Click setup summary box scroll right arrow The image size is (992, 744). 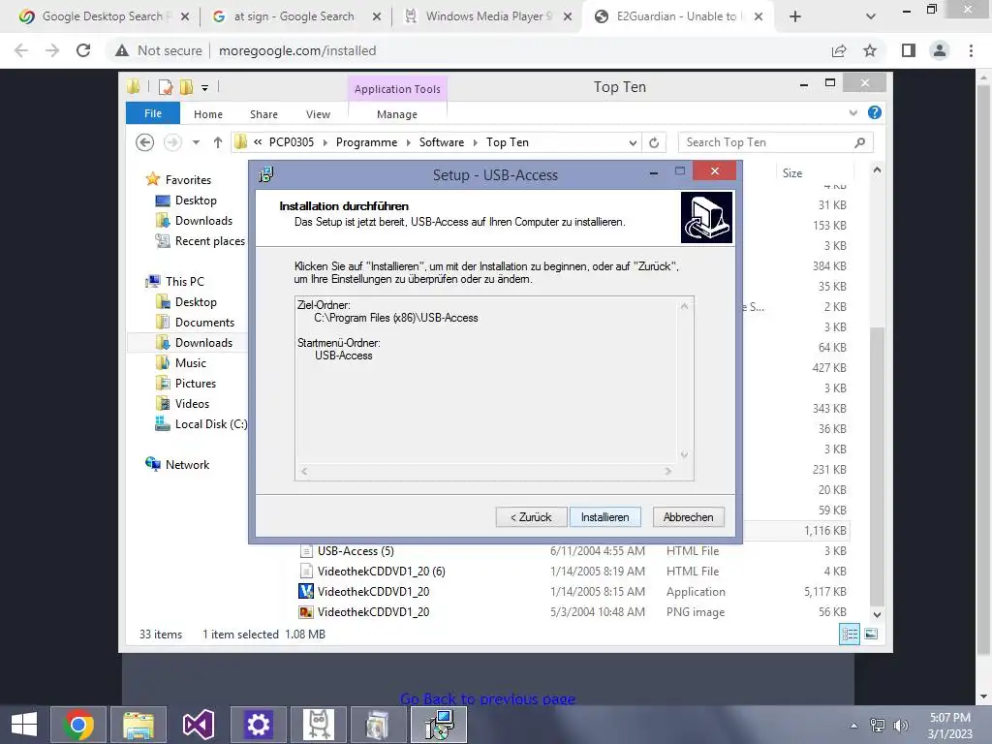668,472
